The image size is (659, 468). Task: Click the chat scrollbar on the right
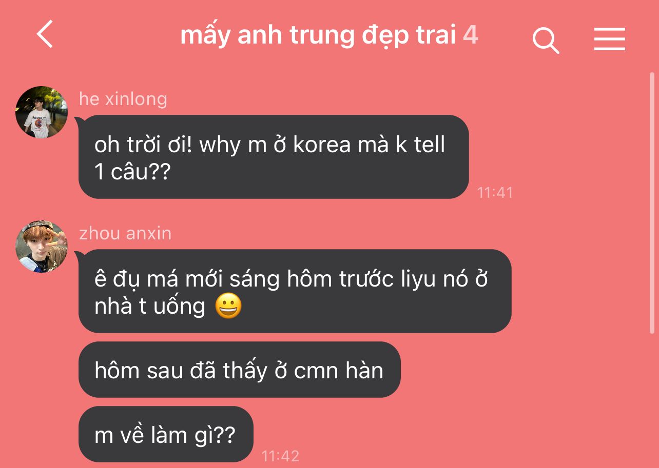652,203
